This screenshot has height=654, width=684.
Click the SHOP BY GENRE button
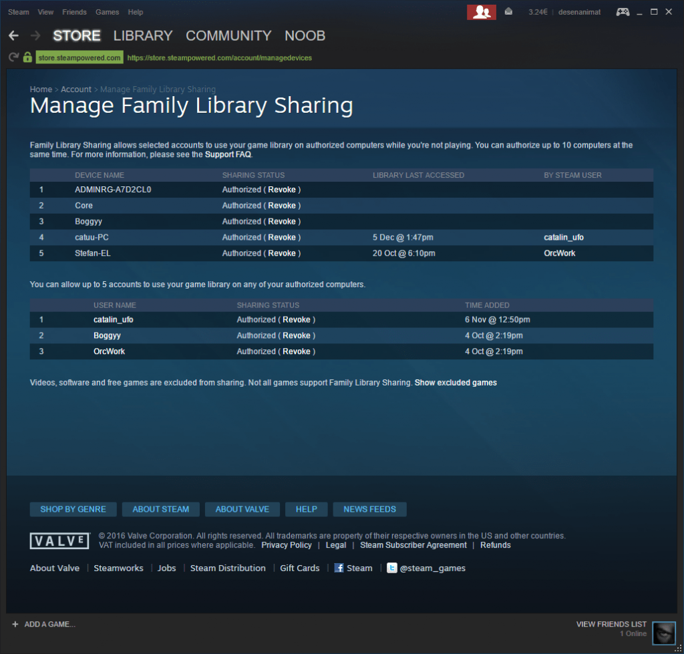pyautogui.click(x=73, y=509)
